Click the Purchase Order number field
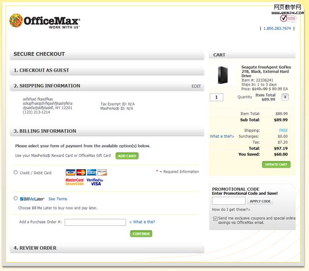The height and width of the screenshot is (271, 309). (x=95, y=222)
